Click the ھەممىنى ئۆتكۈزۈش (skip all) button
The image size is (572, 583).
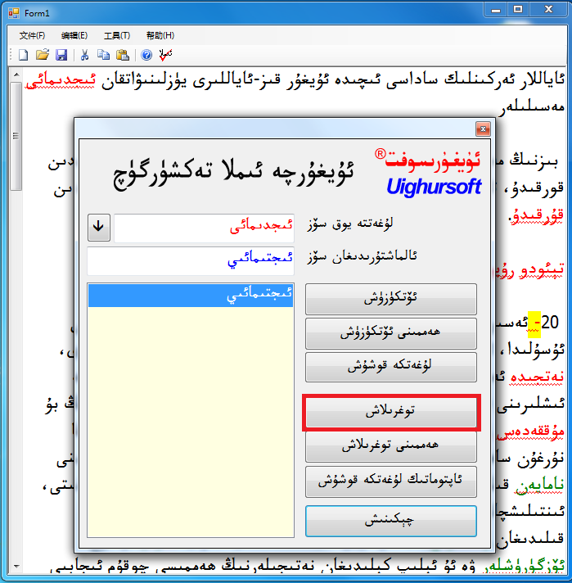391,333
